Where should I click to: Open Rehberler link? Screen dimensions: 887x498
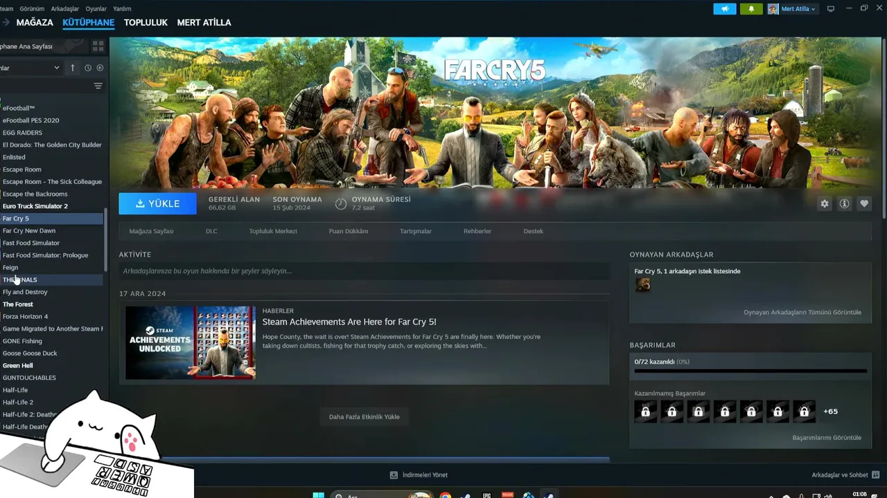[x=477, y=231]
